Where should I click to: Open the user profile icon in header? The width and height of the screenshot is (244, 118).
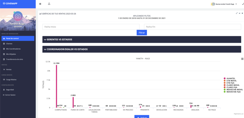tap(49, 4)
